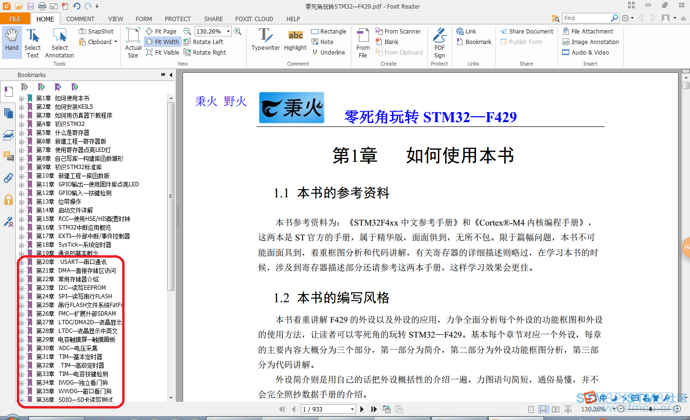
Task: Enable single page view in status bar
Action: [x=531, y=409]
